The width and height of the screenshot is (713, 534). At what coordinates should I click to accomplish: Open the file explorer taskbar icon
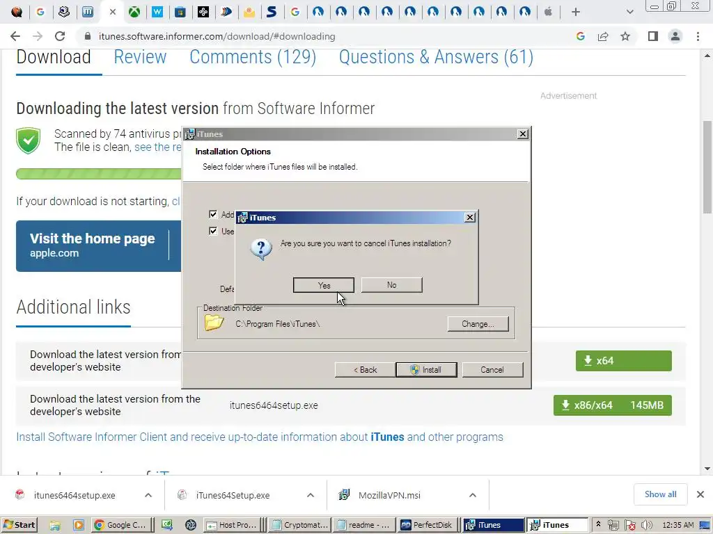[x=55, y=525]
